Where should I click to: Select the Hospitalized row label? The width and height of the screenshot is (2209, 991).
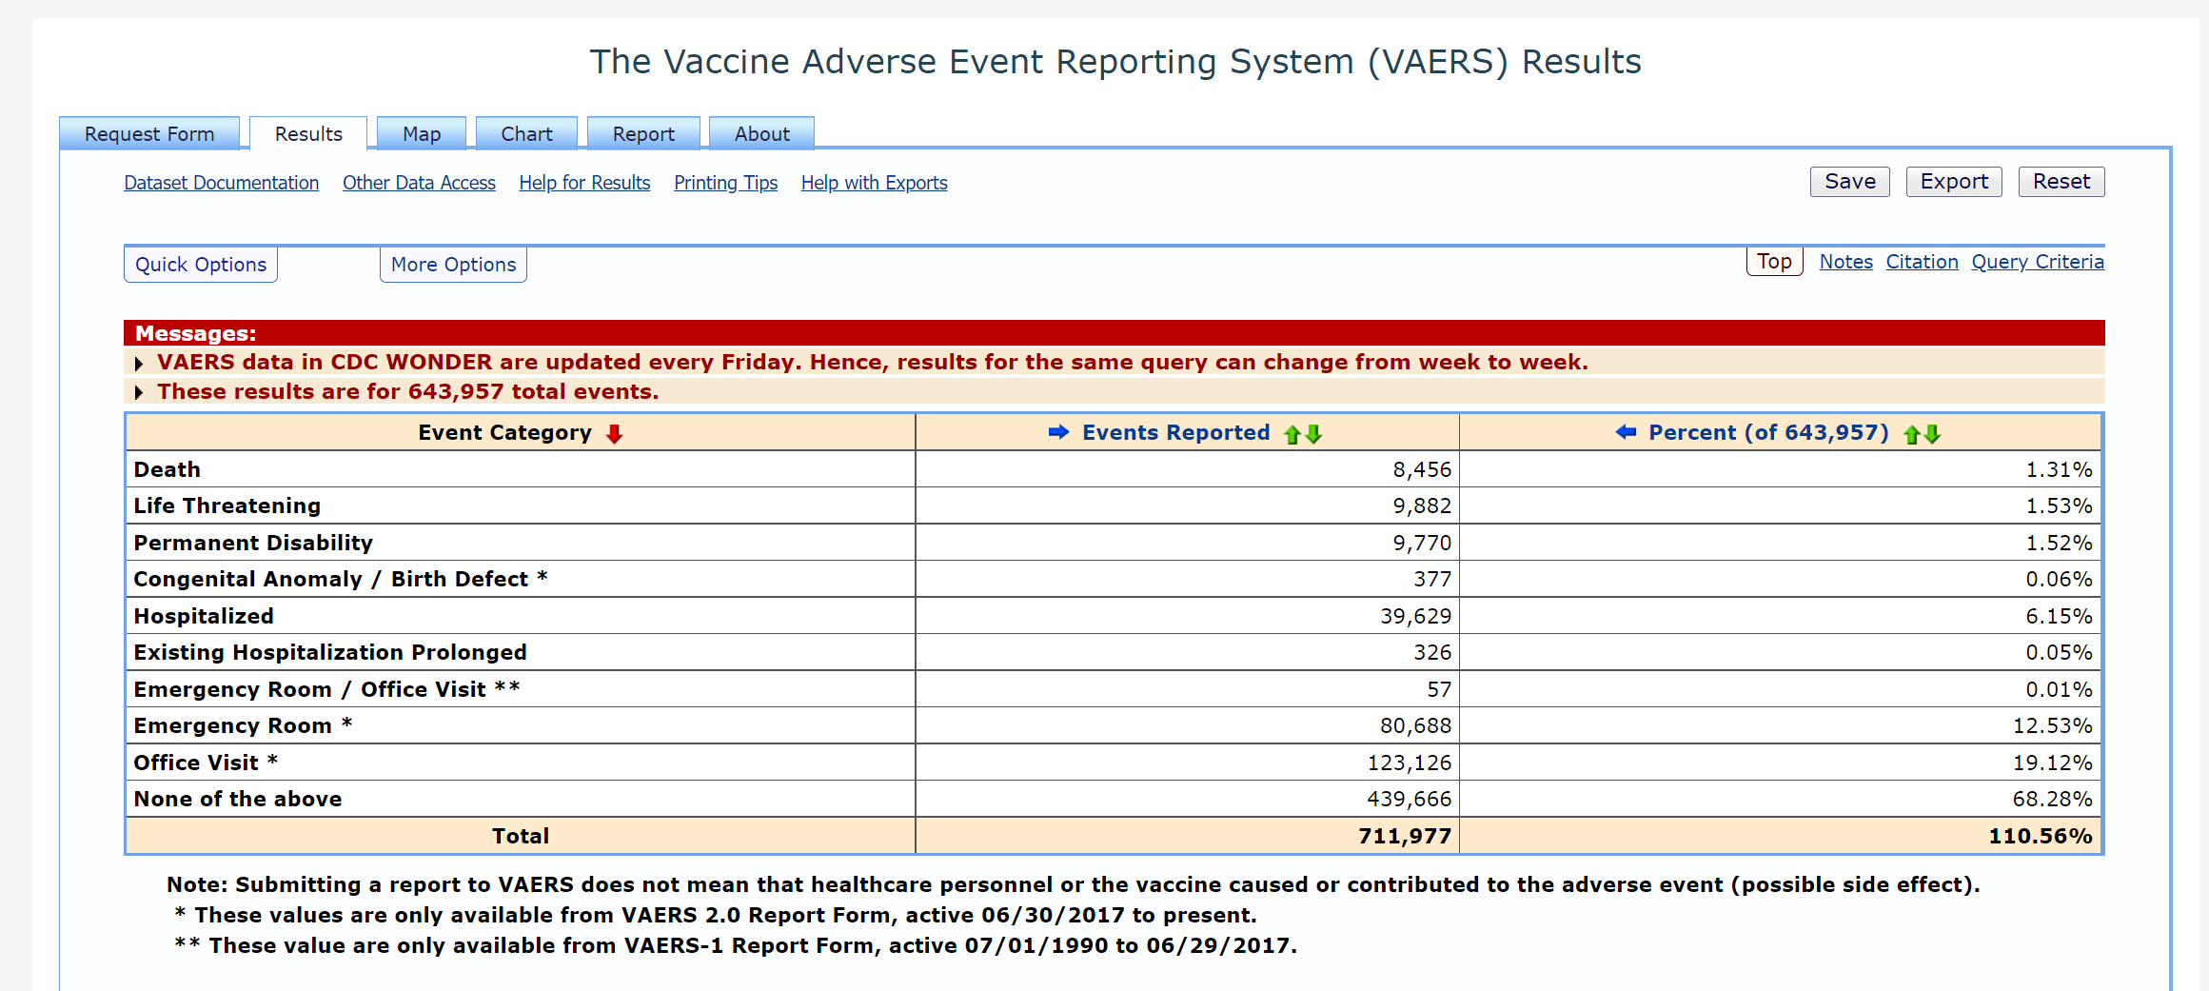[204, 616]
